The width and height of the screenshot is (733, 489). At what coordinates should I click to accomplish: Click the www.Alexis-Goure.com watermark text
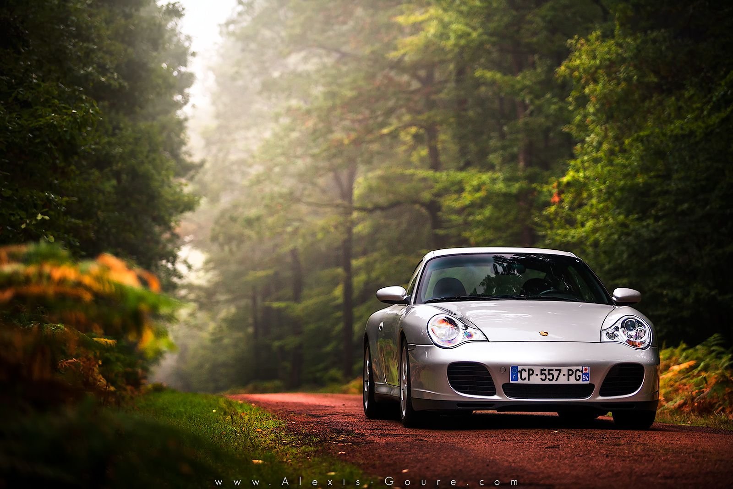366,482
